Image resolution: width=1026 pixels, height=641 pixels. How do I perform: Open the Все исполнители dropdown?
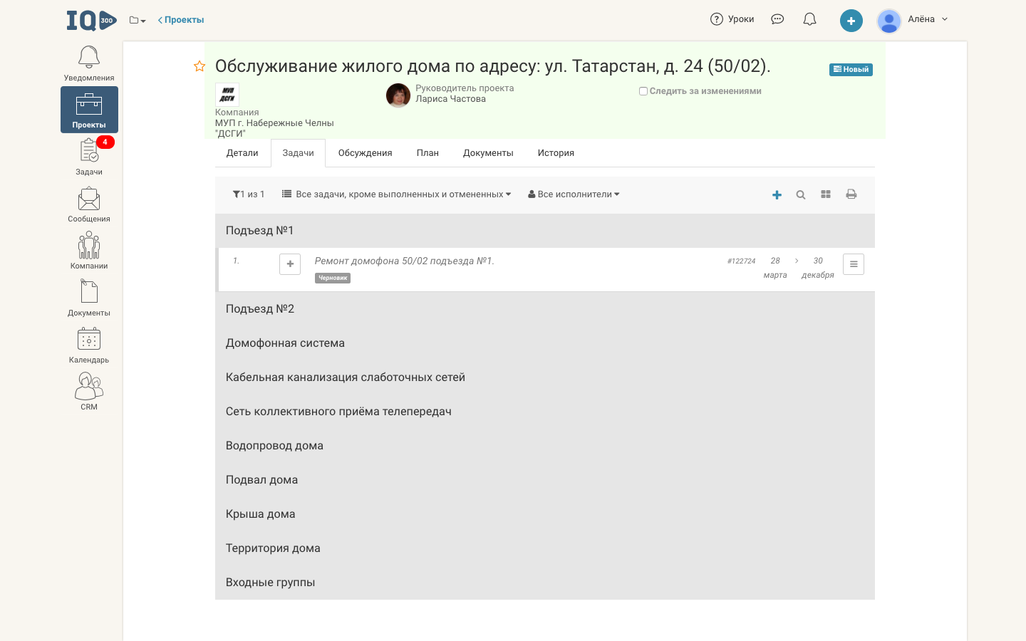click(x=574, y=194)
